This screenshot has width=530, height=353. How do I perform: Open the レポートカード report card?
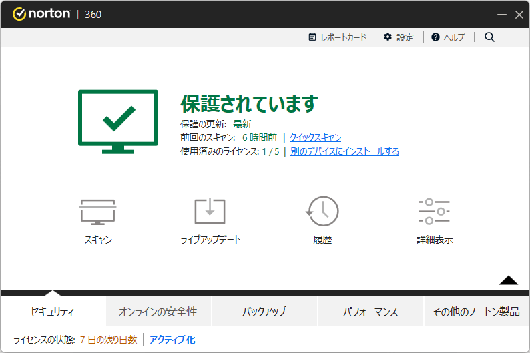(x=337, y=37)
